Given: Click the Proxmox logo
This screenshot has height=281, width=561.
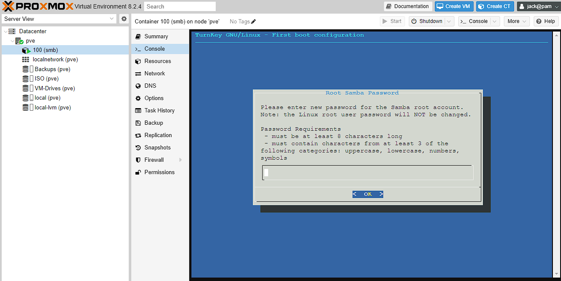Looking at the screenshot, I should [38, 6].
